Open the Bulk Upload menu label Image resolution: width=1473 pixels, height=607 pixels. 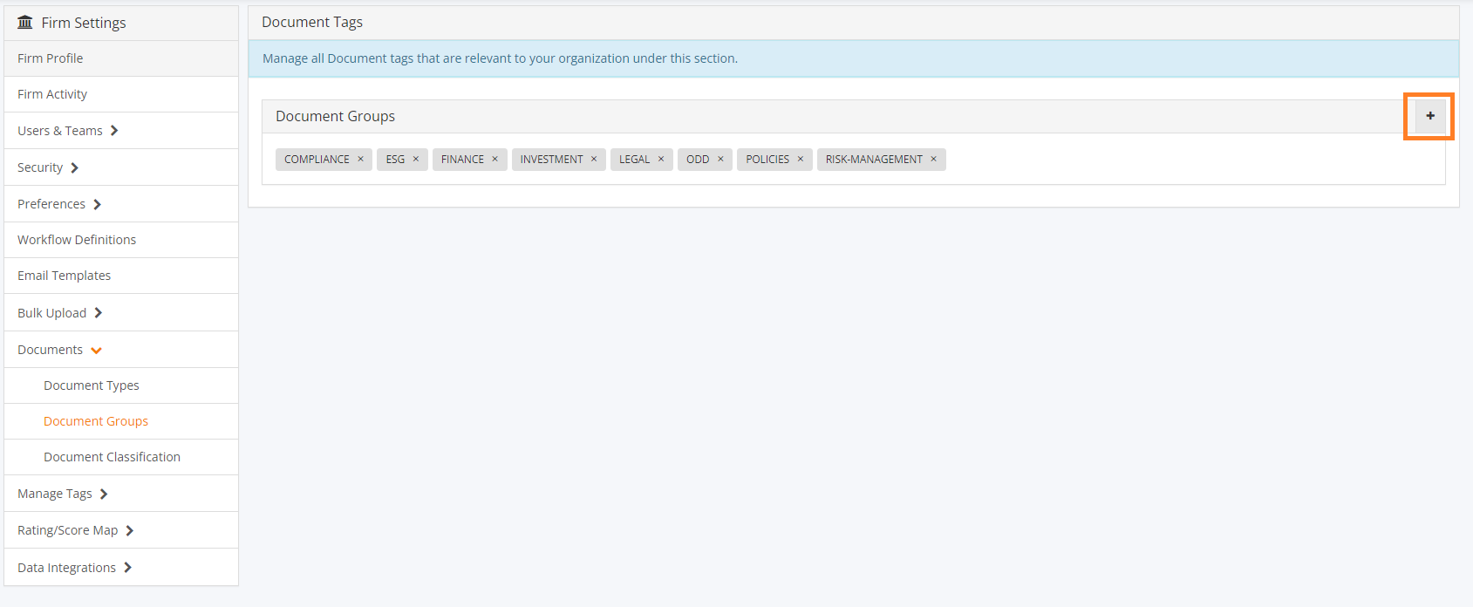point(52,313)
